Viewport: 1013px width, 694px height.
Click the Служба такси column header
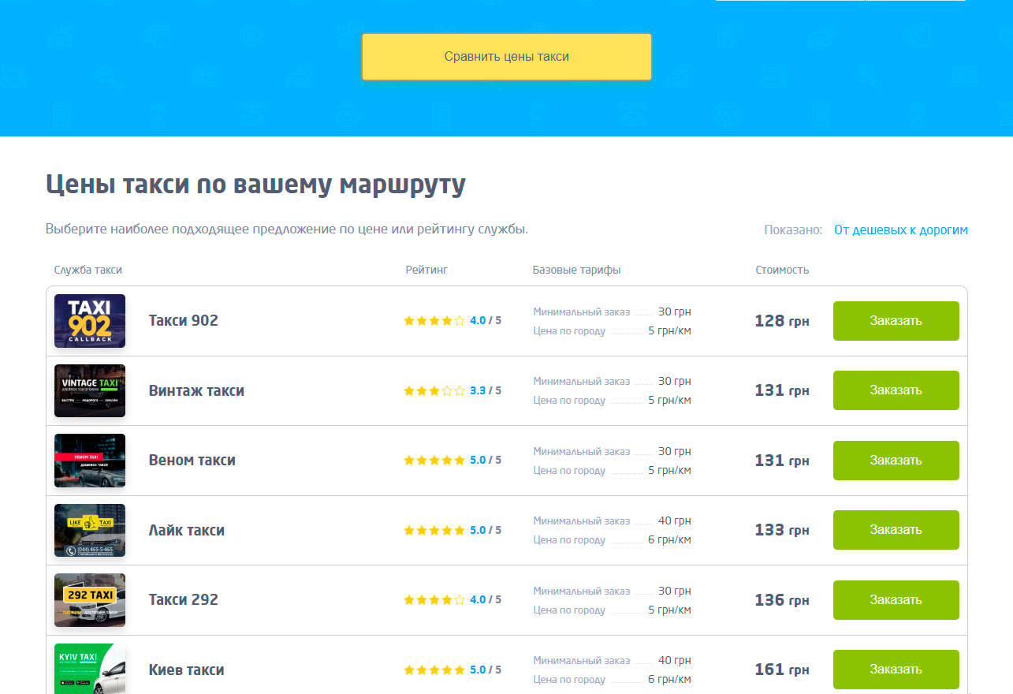click(88, 270)
